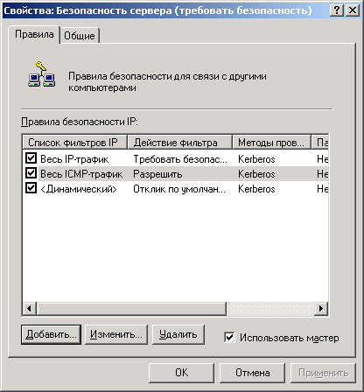Screen dimensions: 364x392
Task: Switch to the Общие tab
Action: pyautogui.click(x=80, y=36)
